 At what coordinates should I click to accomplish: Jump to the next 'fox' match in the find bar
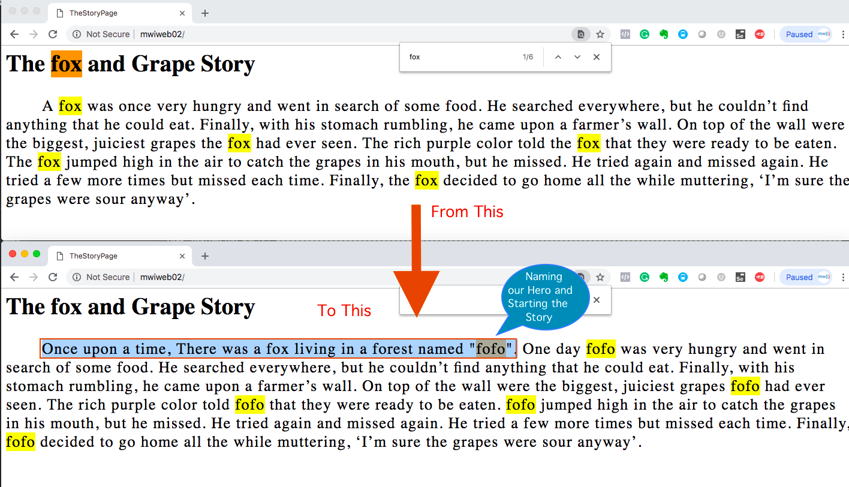(x=577, y=57)
